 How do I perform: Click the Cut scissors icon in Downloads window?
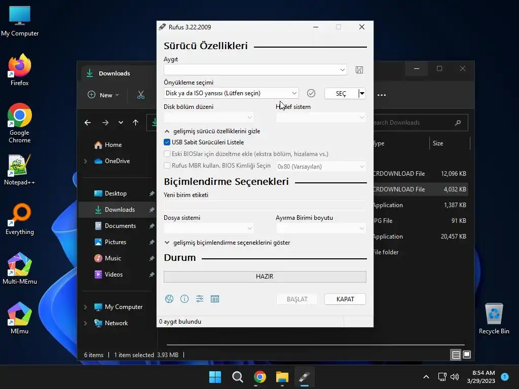141,95
